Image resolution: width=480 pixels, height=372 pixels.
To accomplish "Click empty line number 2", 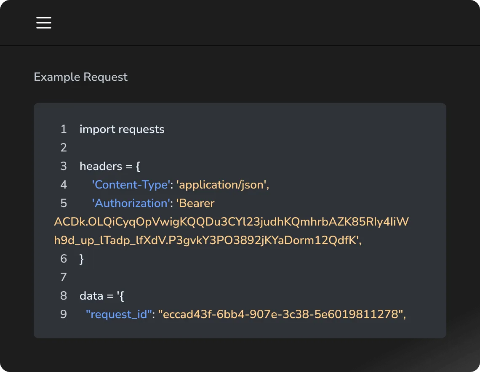I will coord(64,148).
